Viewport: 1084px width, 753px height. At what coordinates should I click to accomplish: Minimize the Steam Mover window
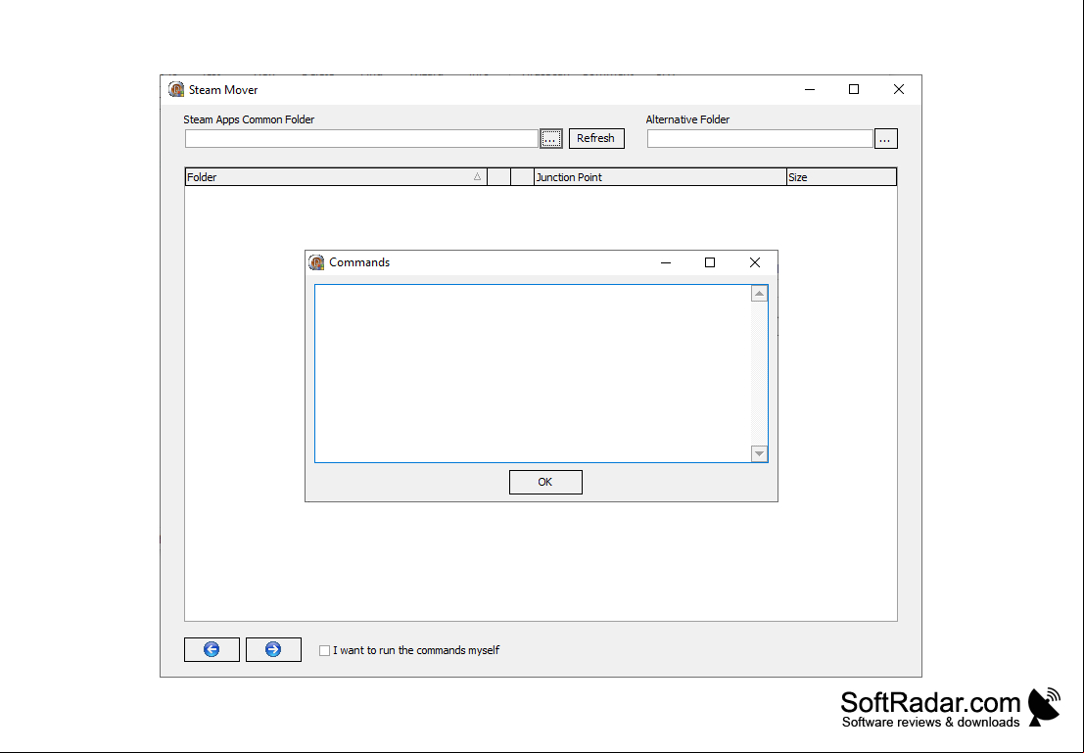(x=810, y=89)
